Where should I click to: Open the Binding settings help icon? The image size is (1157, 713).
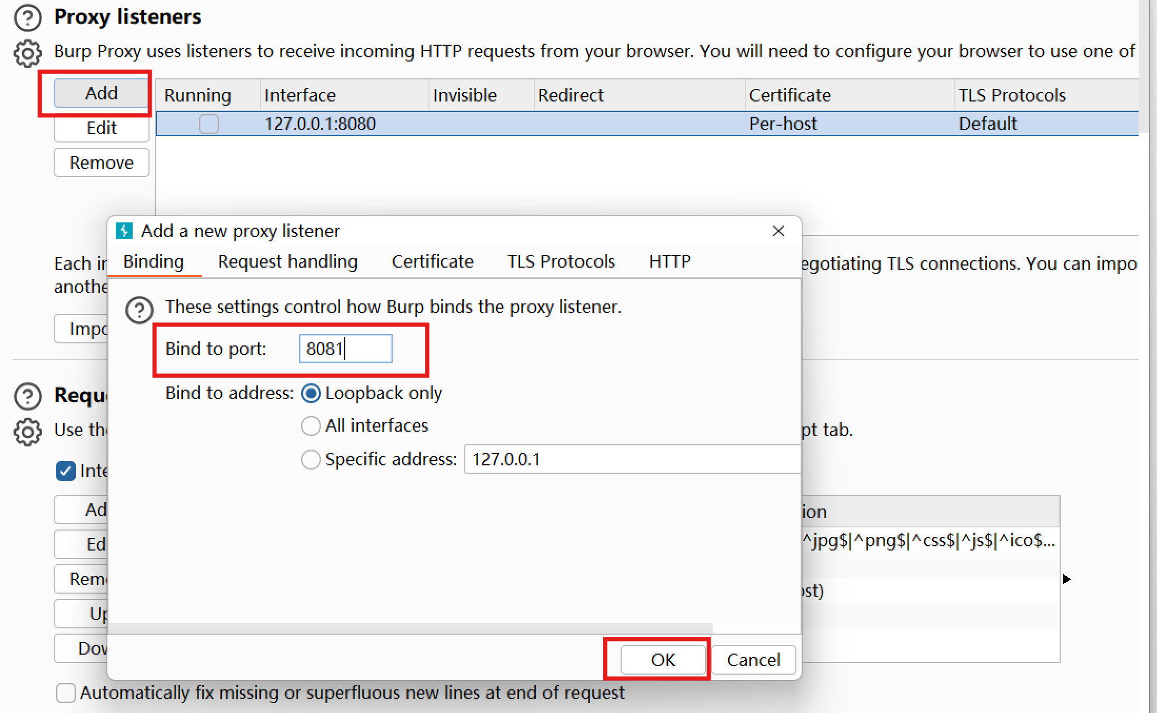click(139, 310)
